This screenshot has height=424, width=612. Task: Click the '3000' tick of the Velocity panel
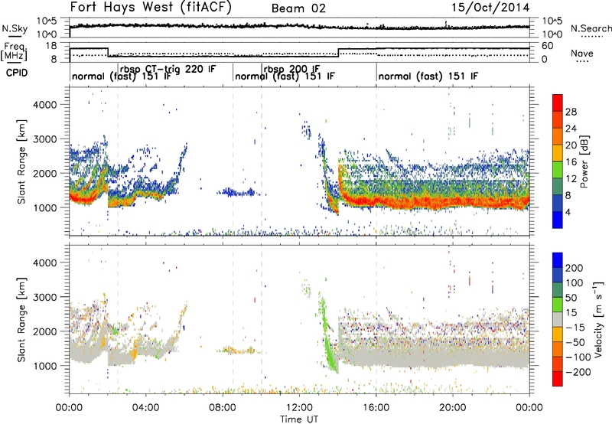(44, 297)
